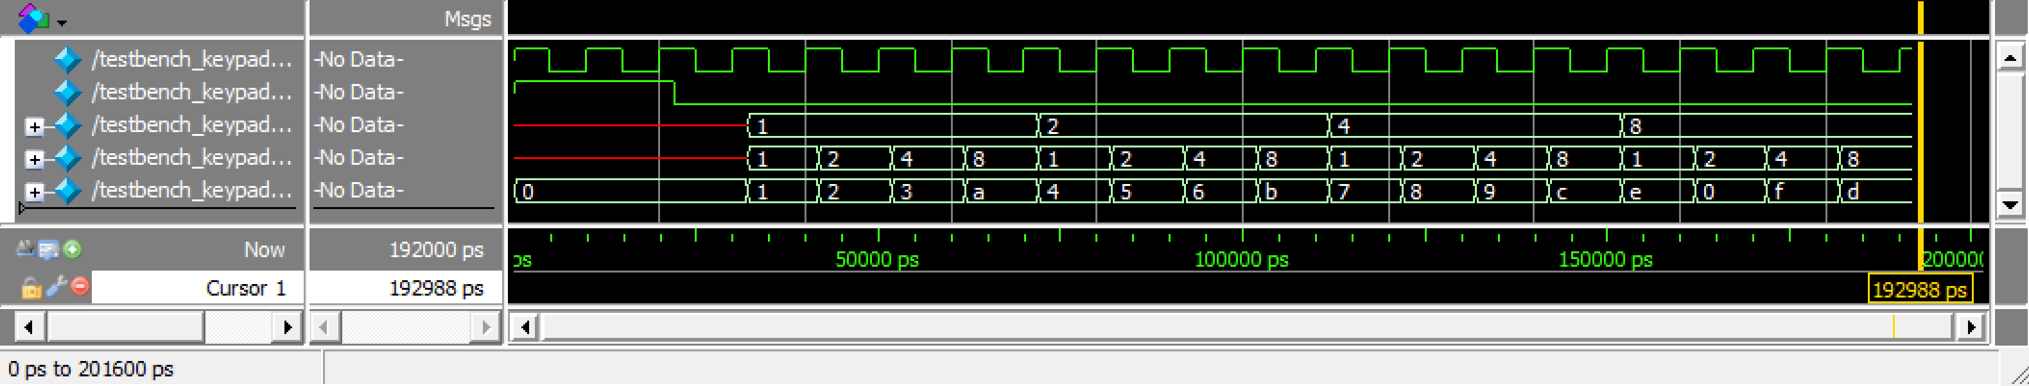The width and height of the screenshot is (2029, 386).
Task: Click the Cursor 1 name field
Action: pos(197,289)
